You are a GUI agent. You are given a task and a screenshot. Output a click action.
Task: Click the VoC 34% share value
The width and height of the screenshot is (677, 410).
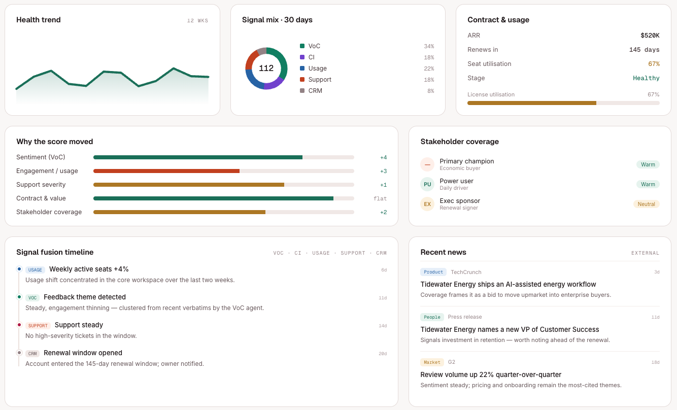(429, 46)
